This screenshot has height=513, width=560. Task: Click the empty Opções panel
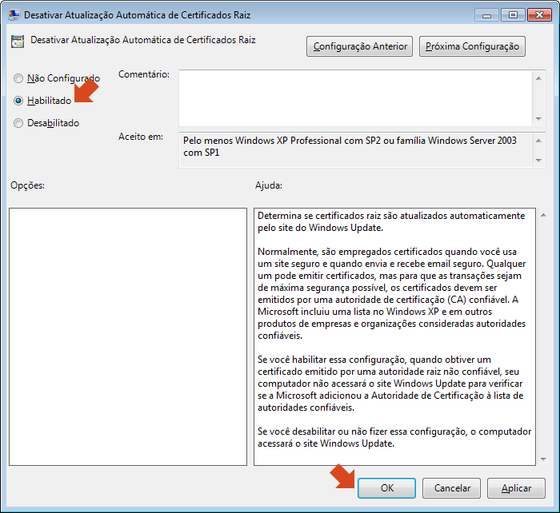(x=128, y=336)
